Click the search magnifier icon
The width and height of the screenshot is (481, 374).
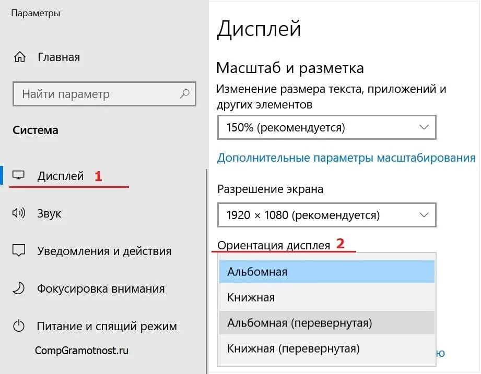point(185,94)
